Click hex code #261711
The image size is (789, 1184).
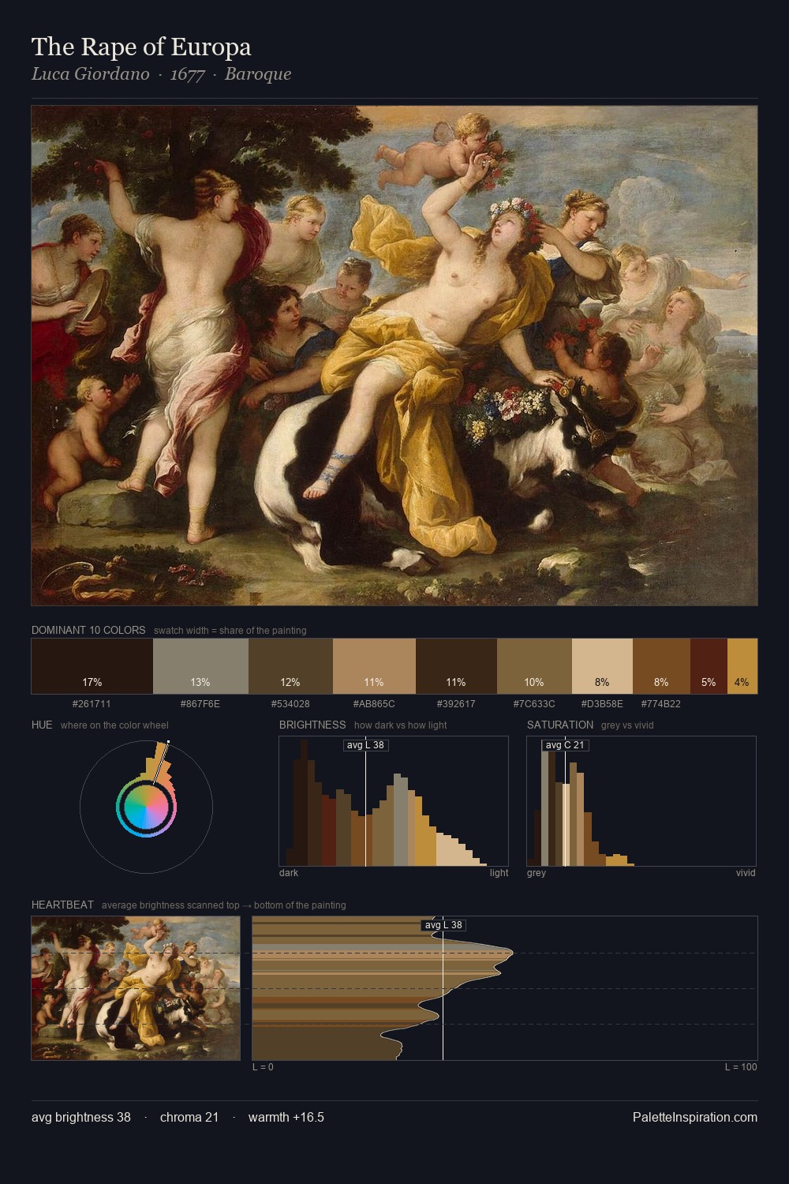[x=92, y=704]
